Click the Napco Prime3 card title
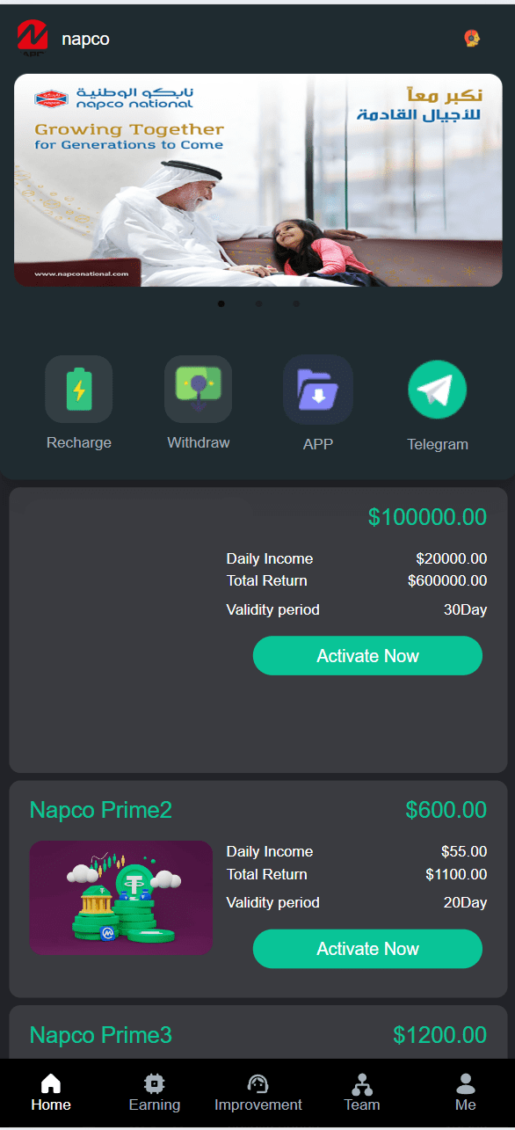 pos(101,1035)
